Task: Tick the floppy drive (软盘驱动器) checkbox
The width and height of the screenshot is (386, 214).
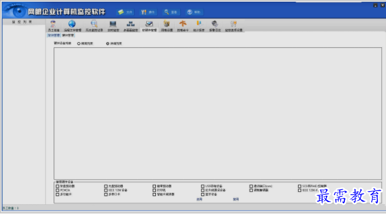Action: click(57, 186)
